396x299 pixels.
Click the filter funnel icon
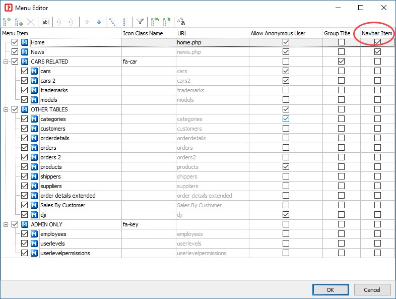click(x=140, y=22)
